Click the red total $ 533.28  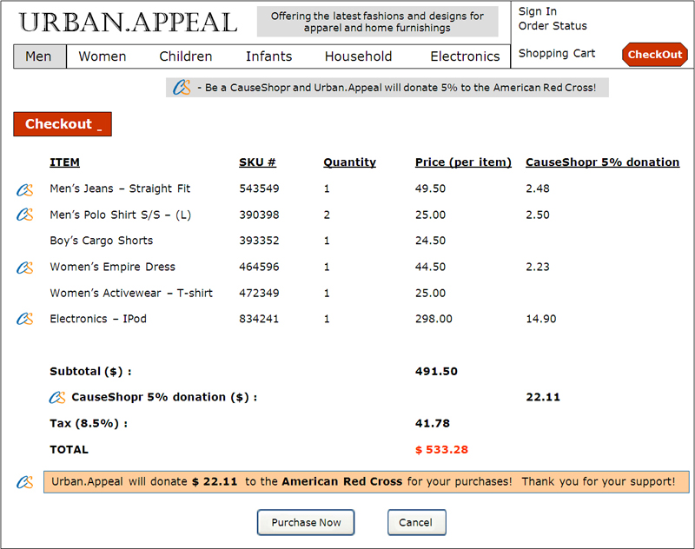click(x=441, y=450)
